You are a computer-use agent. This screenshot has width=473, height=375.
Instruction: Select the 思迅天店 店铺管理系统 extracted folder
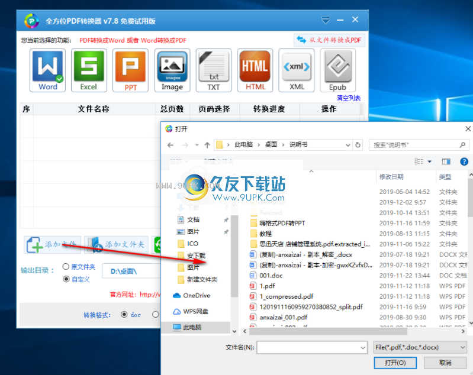(x=314, y=244)
